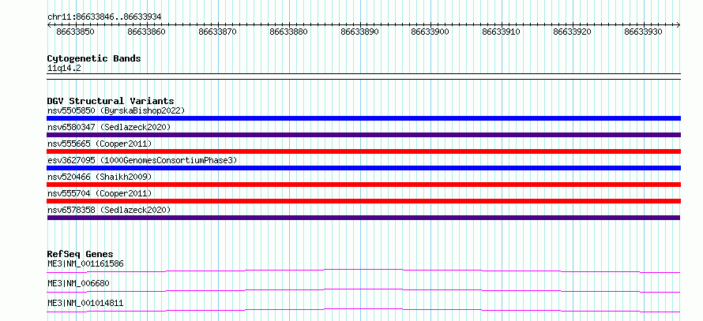
Task: Click the purple bar under nsv6580347
Action: click(363, 135)
